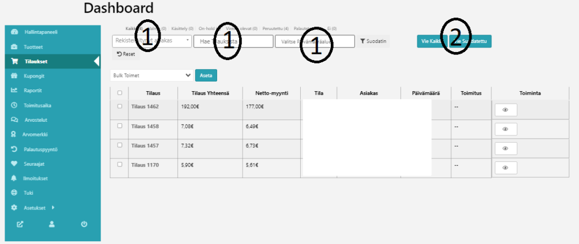The width and height of the screenshot is (579, 244).
Task: Select the checkbox next to Tilaus 1457
Action: (119, 145)
